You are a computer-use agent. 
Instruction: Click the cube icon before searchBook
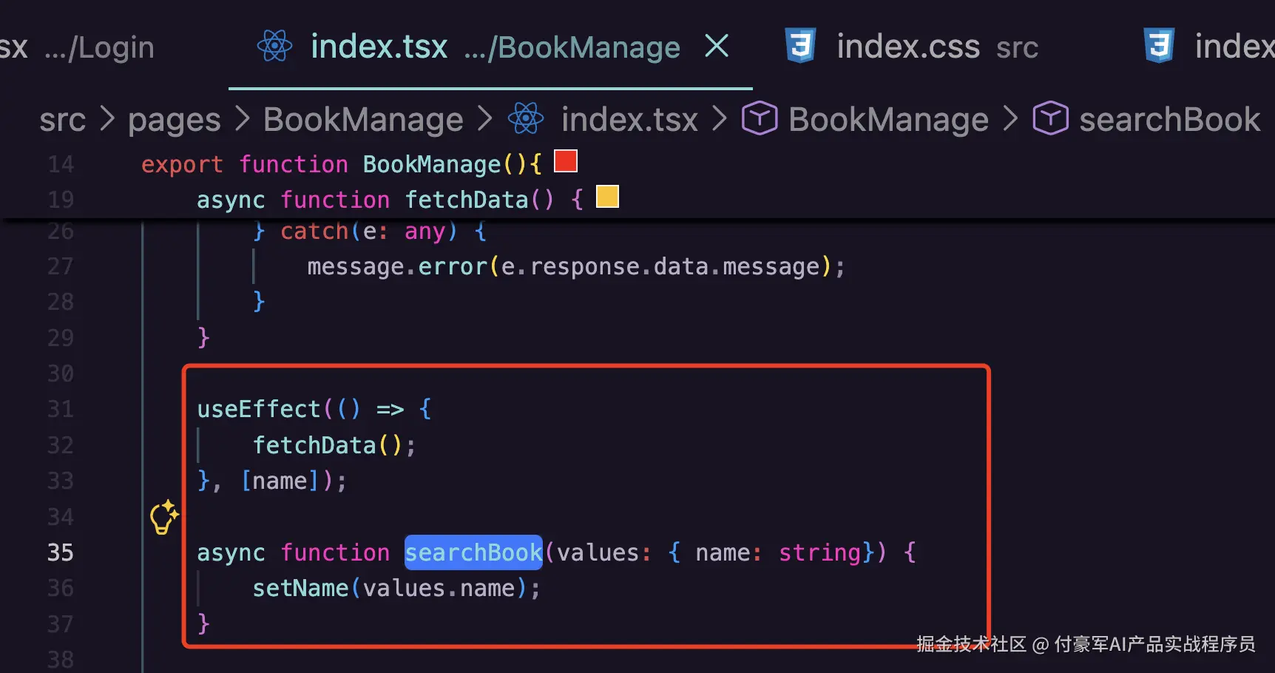pyautogui.click(x=1050, y=118)
